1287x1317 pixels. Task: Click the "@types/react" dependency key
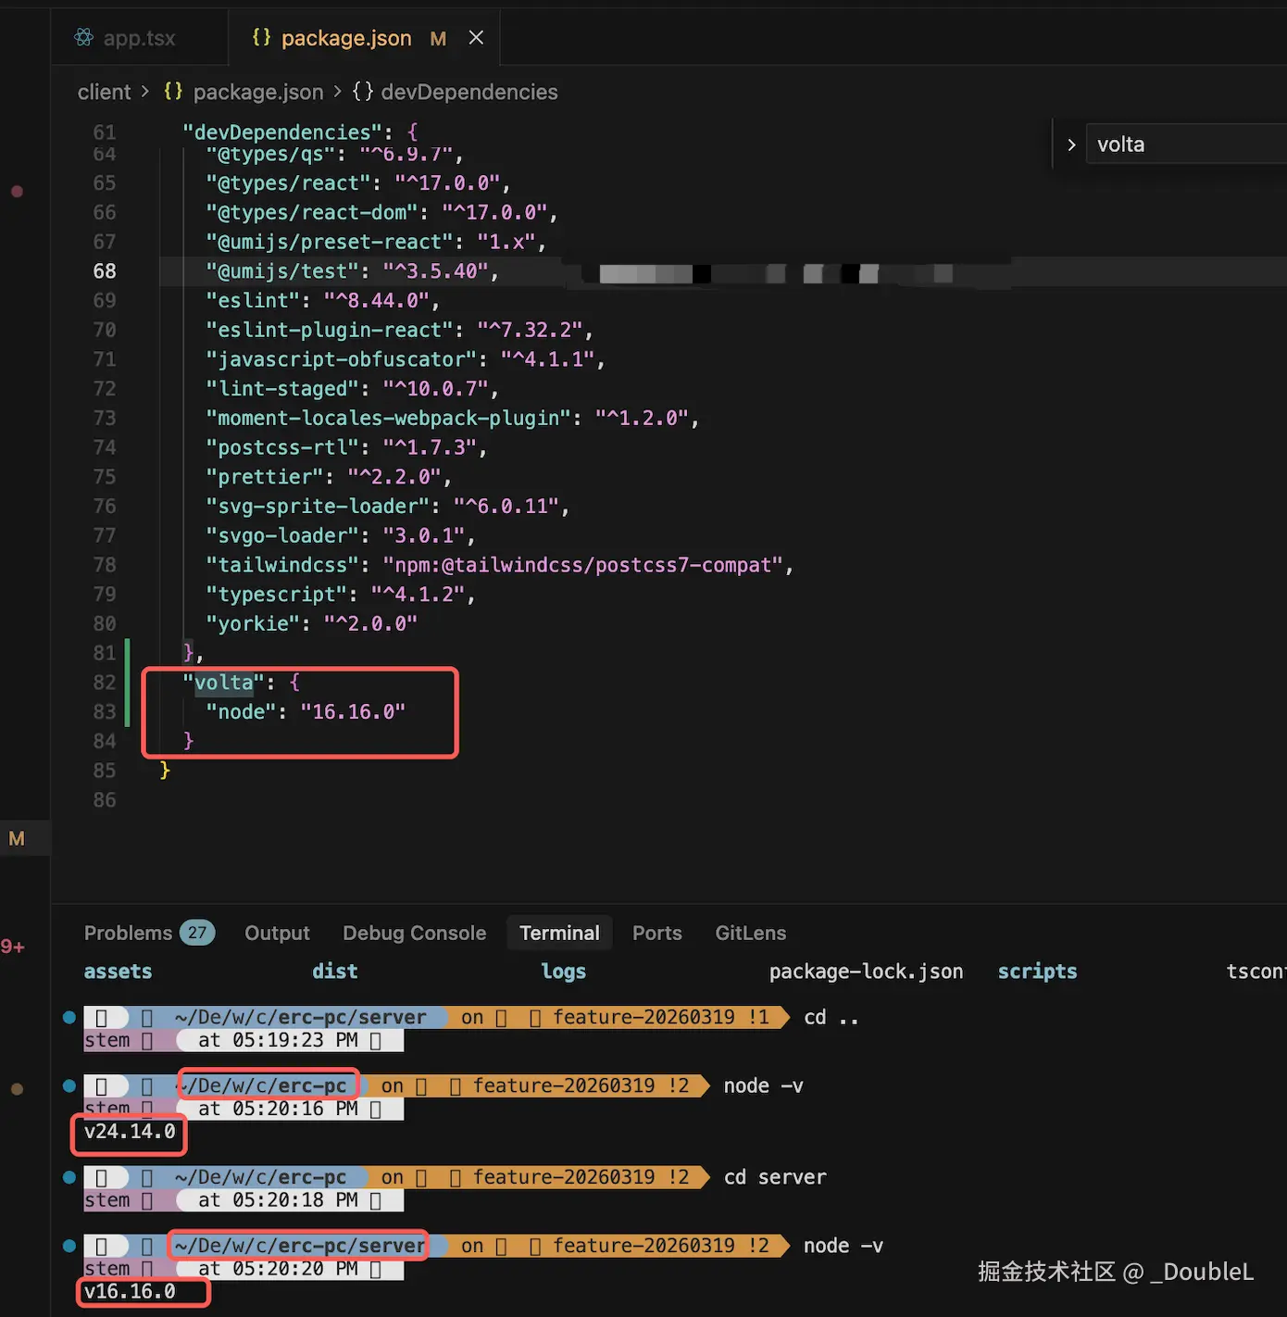tap(288, 183)
